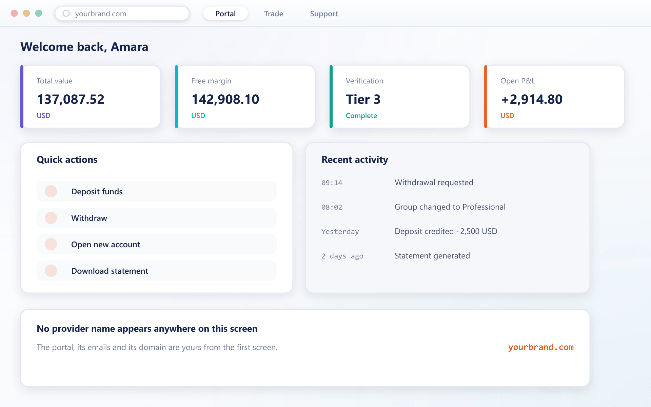Click the circle icon beside Withdraw
Viewport: 651px width, 407px height.
(x=51, y=218)
